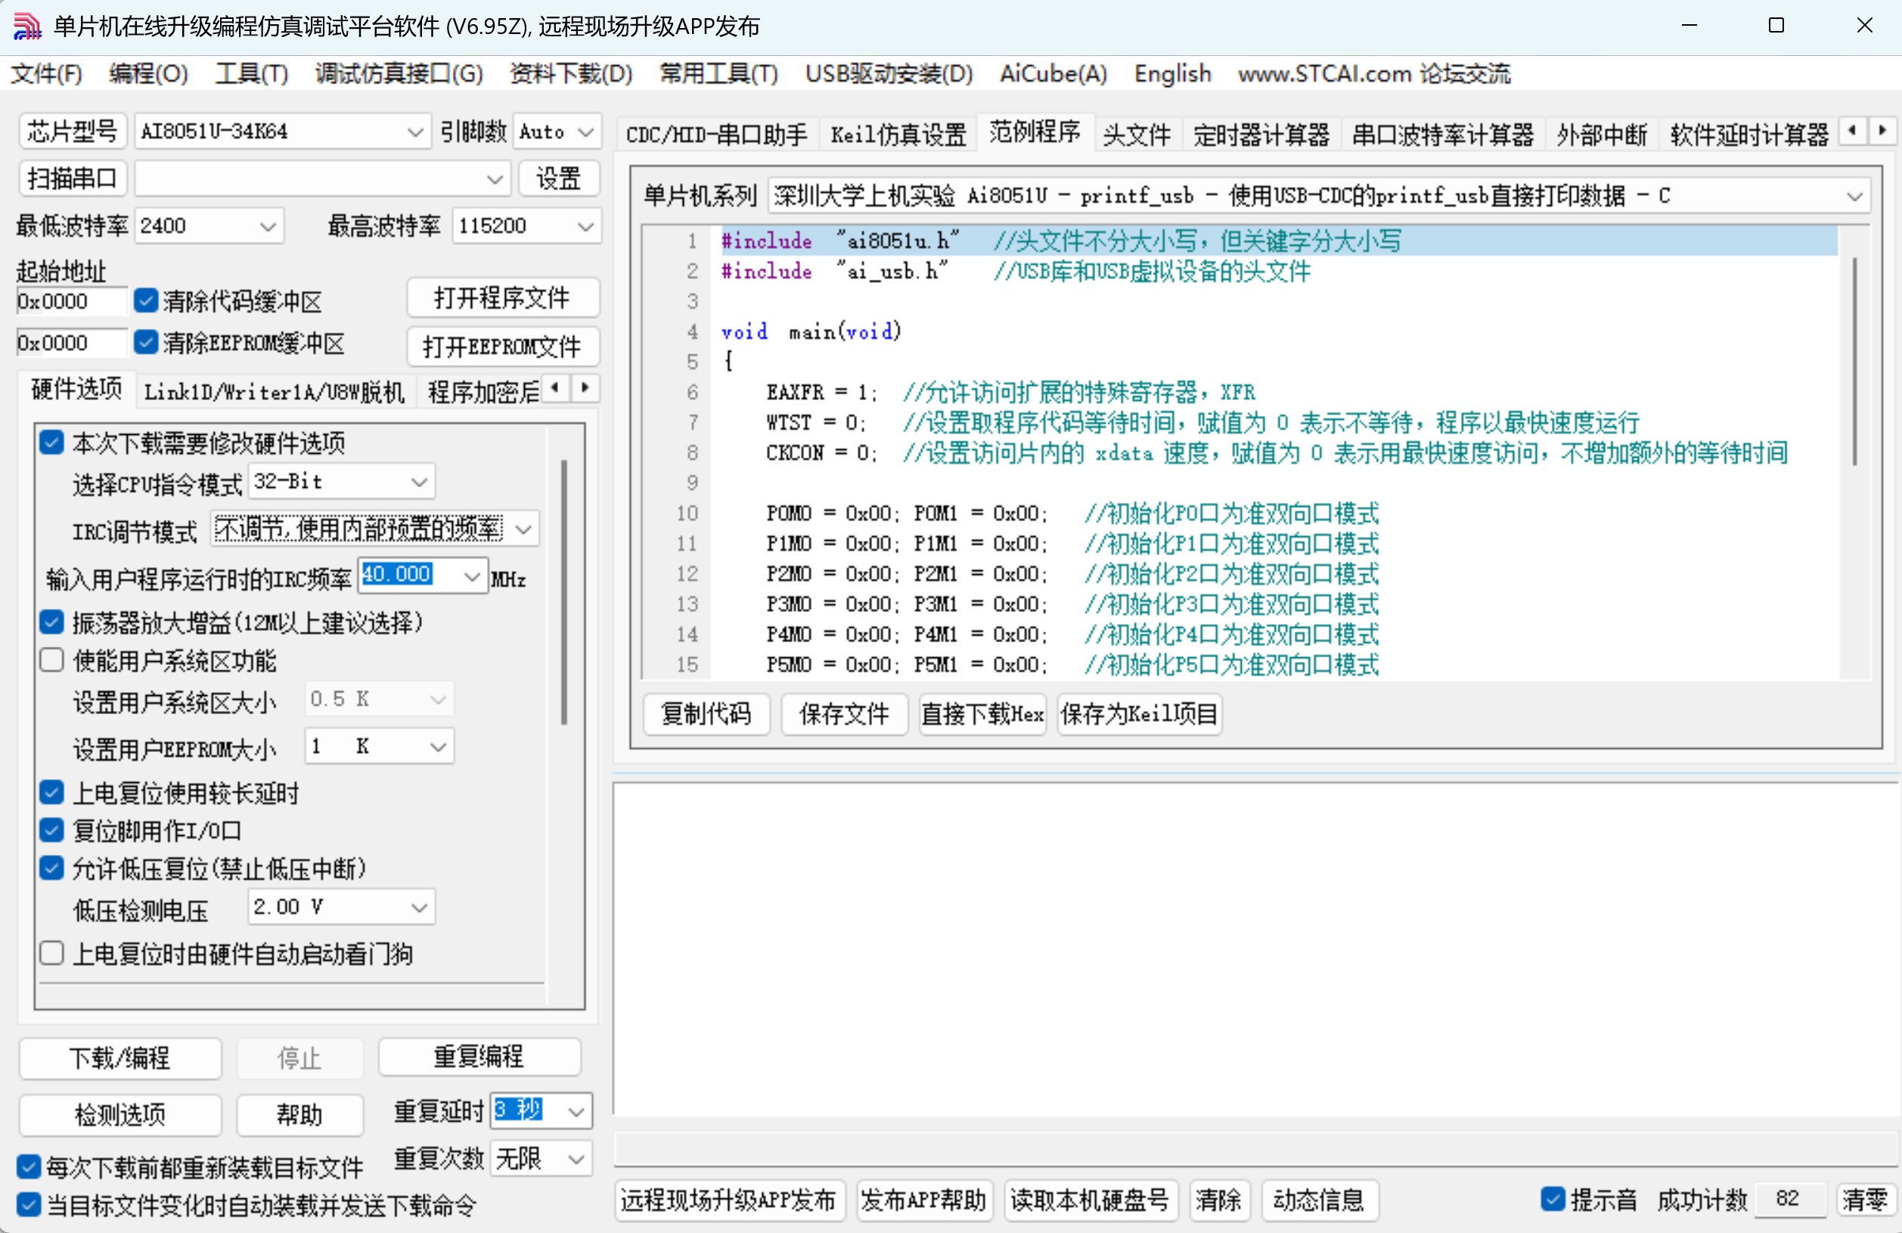Toggle 复位脚用作I/O口 checkbox
1902x1233 pixels.
pyautogui.click(x=52, y=831)
